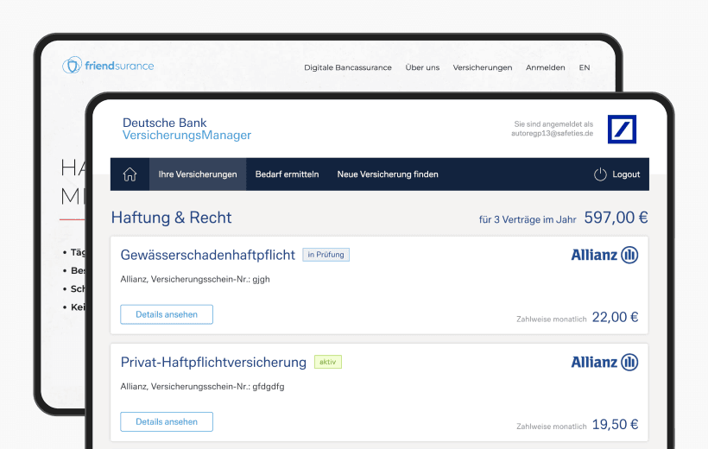Click Allianz logo on Gewässerschadenhaftpflicht card
This screenshot has height=449, width=708.
tap(604, 255)
